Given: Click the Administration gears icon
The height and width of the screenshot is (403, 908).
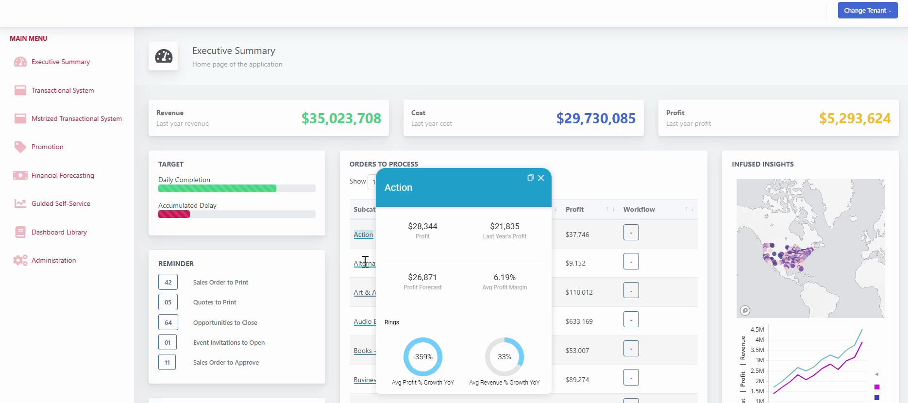Looking at the screenshot, I should pyautogui.click(x=20, y=260).
